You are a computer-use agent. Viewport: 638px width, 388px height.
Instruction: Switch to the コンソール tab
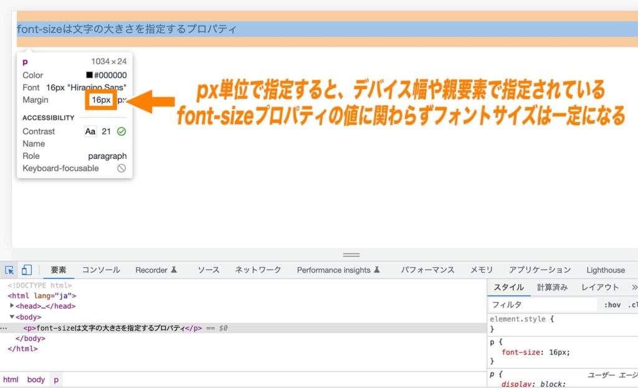tap(101, 270)
